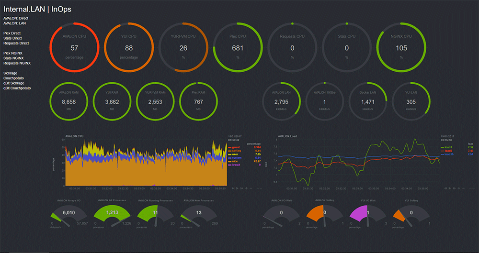Click the up chevron under AVALON CPU chart
The image size is (479, 253).
258,188
